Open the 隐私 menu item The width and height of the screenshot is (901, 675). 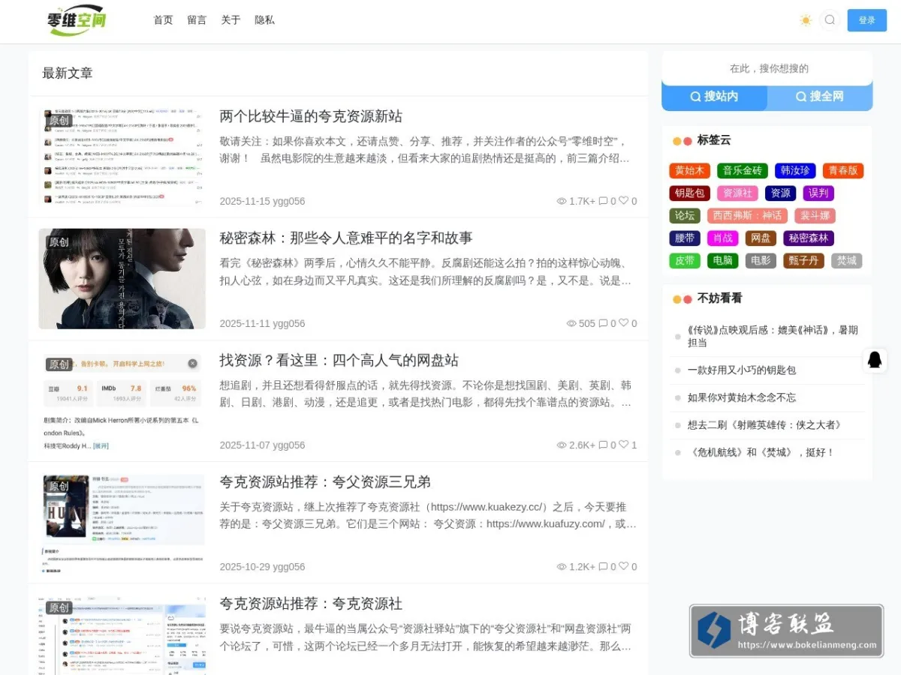click(264, 20)
